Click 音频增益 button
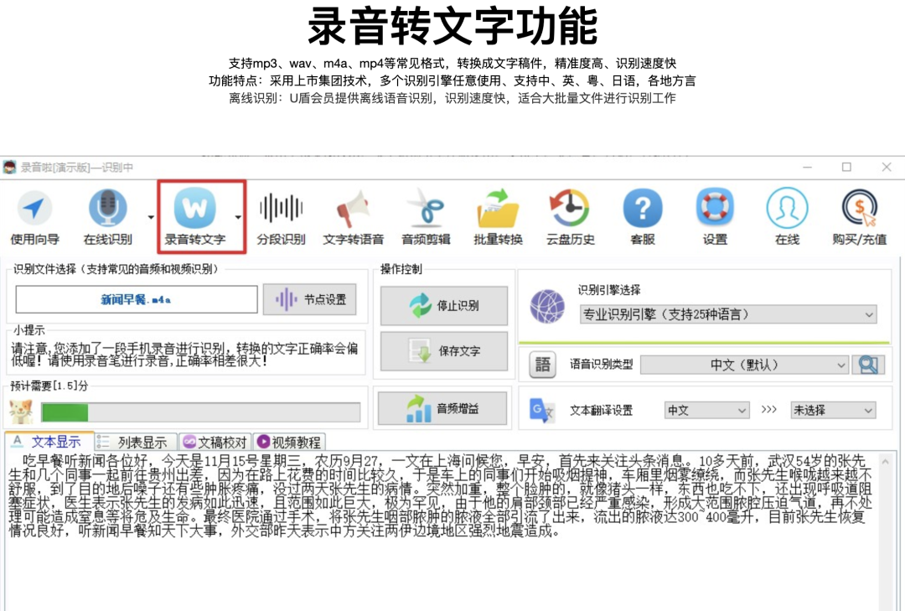Screen dimensions: 905x611 pos(442,408)
